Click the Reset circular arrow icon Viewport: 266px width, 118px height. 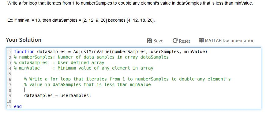175,41
